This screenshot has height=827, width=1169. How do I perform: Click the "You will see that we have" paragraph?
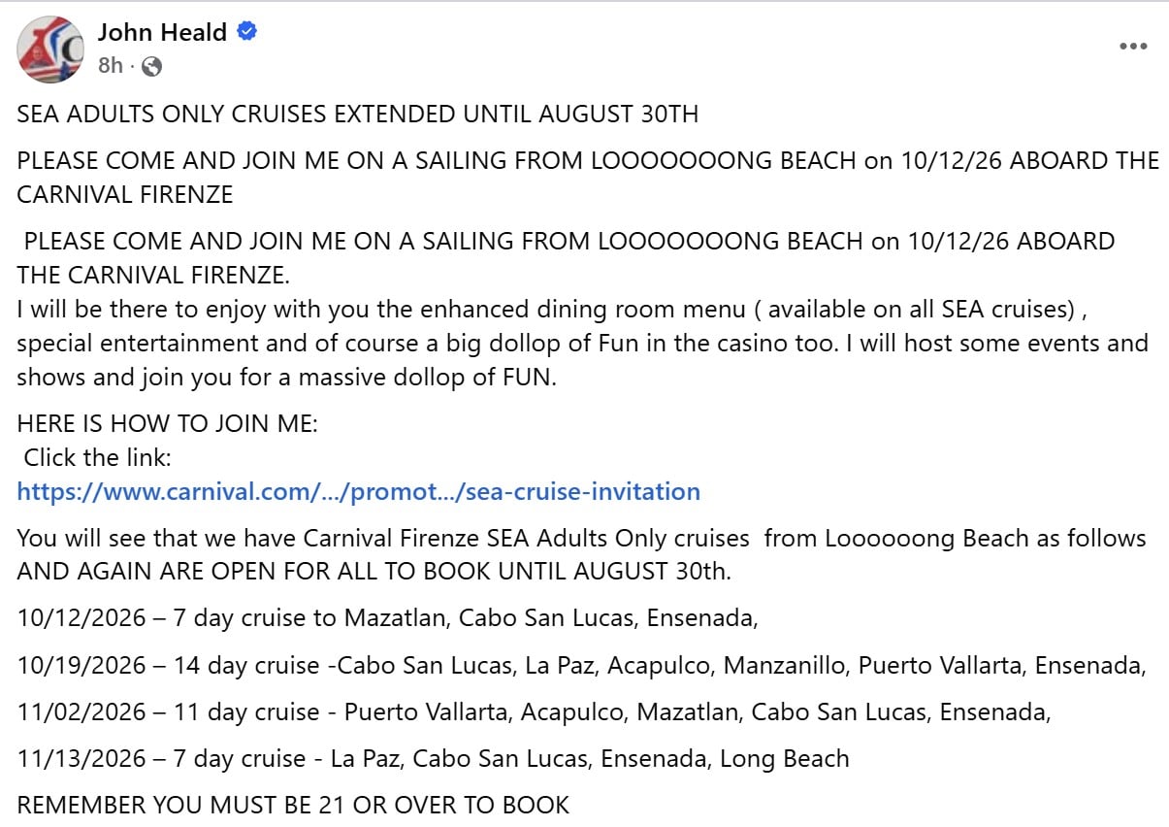click(x=581, y=538)
